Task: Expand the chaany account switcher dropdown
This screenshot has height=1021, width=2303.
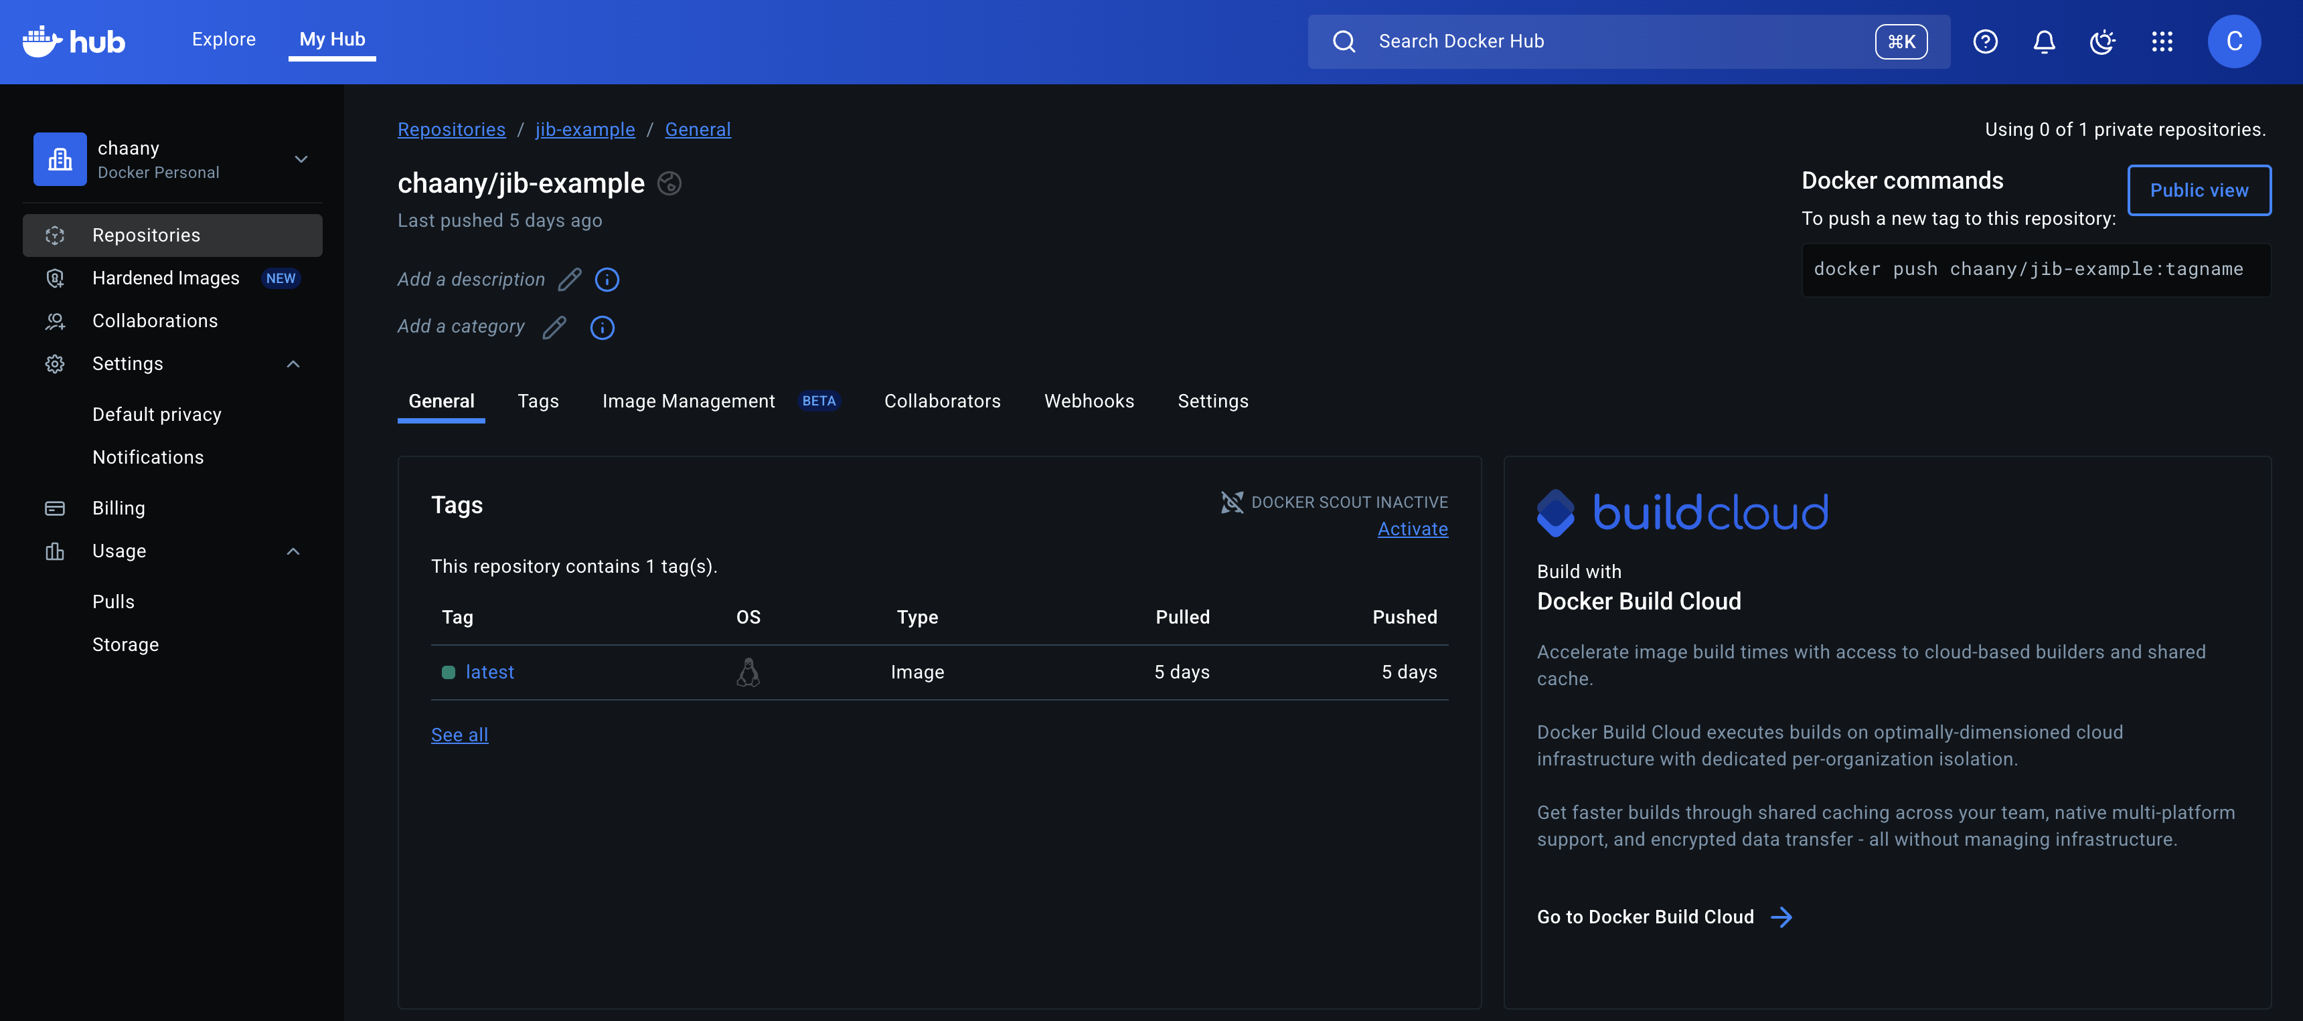Action: [301, 159]
